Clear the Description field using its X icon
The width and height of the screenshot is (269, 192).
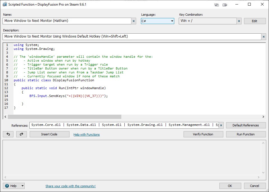(264, 37)
